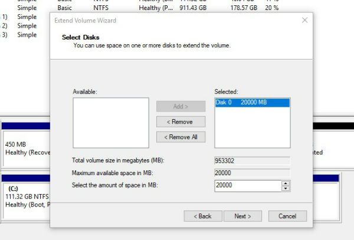The image size is (354, 240).
Task: Select the 450 MB Healthy Recovery partition
Action: pos(25,147)
